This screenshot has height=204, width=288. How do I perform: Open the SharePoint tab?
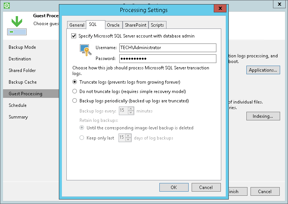[x=135, y=25]
